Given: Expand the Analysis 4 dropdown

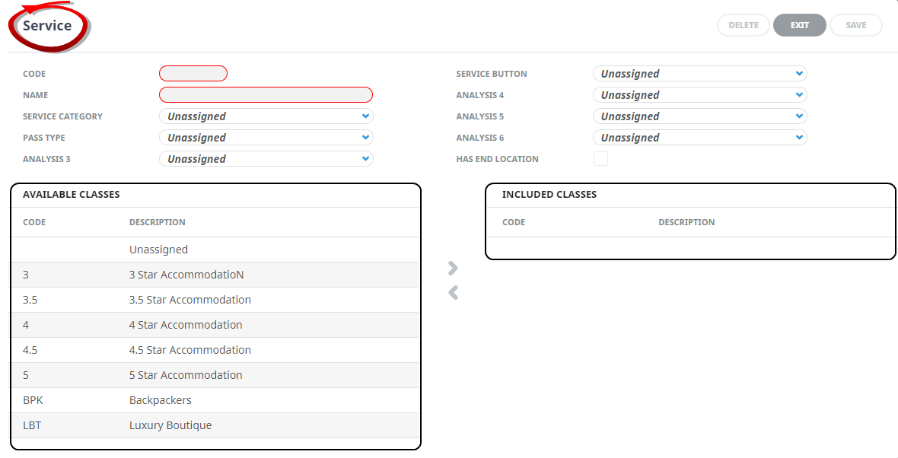Looking at the screenshot, I should tap(699, 95).
